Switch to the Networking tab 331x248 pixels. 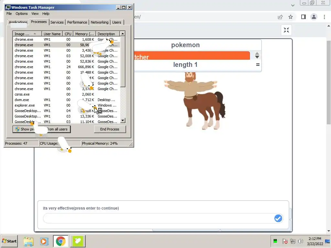[100, 22]
